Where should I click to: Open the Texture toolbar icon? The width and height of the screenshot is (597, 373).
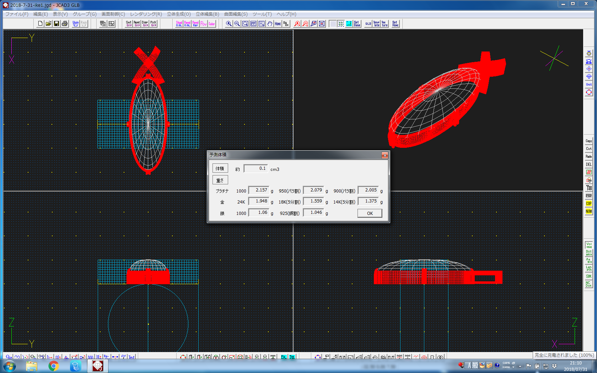point(384,23)
